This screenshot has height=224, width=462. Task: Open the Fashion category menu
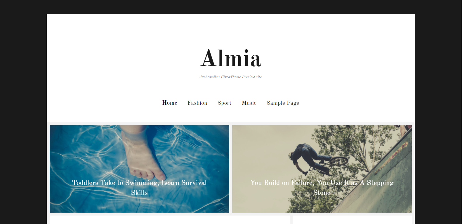pyautogui.click(x=197, y=103)
